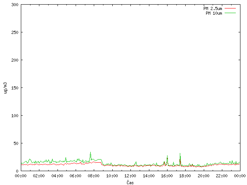Click the green PM 10um legend line

pos(230,13)
